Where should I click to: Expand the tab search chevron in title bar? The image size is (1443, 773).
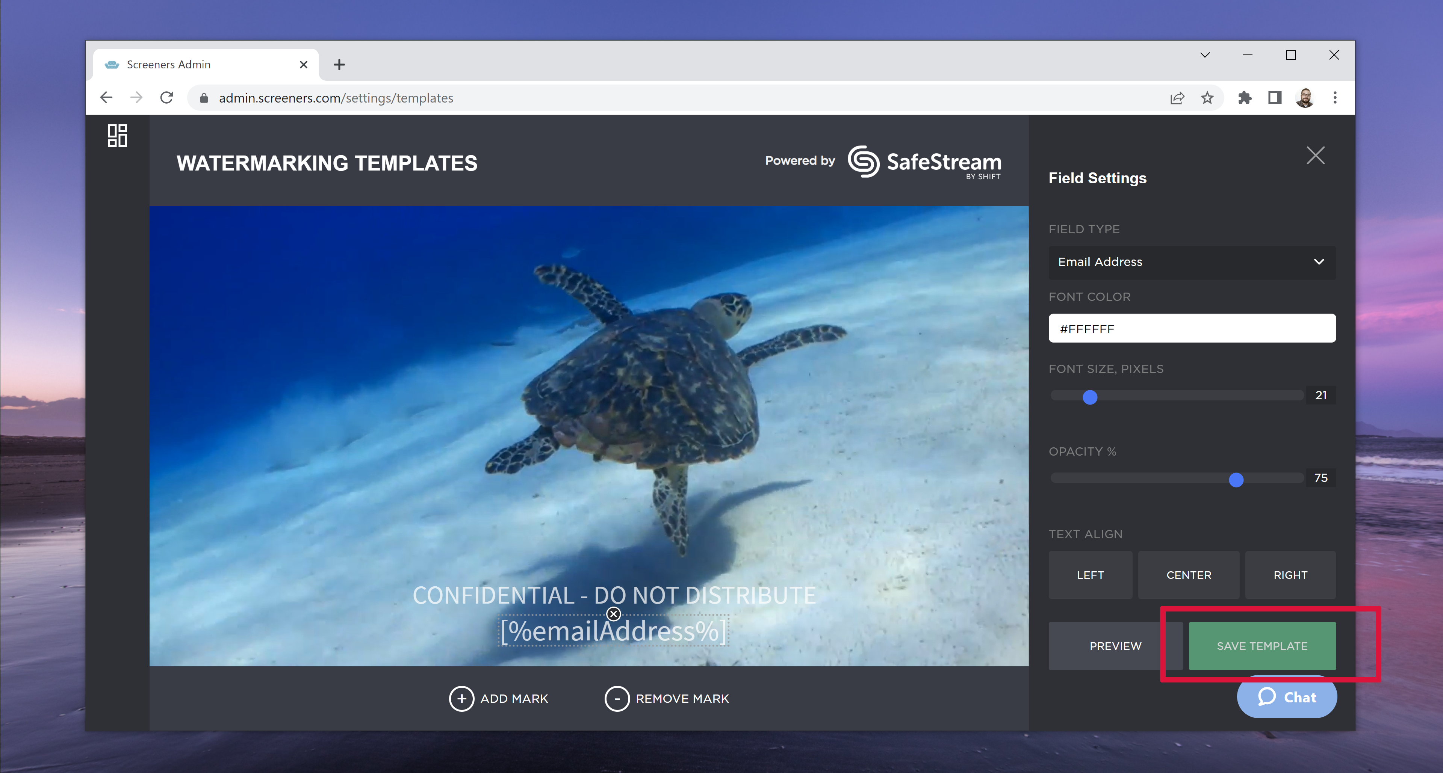pyautogui.click(x=1205, y=55)
